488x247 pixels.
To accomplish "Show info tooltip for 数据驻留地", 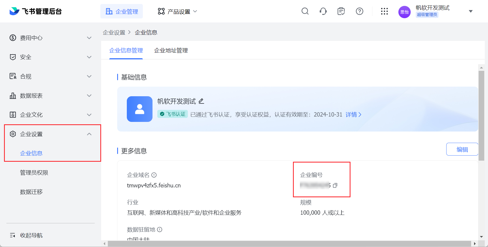I will (160, 230).
